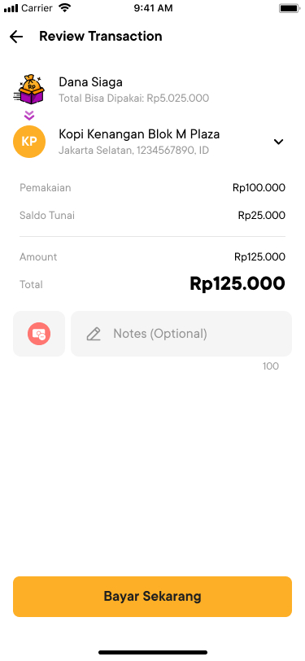Click the Review Transaction title
The image size is (305, 661).
pyautogui.click(x=101, y=37)
